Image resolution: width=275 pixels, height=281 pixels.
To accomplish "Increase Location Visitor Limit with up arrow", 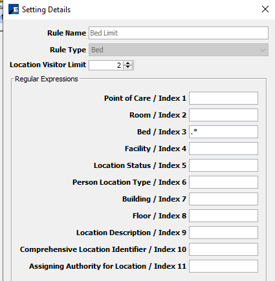I will point(128,63).
